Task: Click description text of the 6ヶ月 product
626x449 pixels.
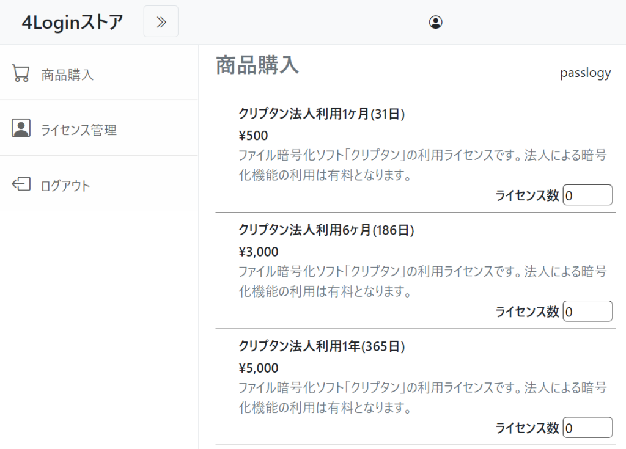Action: [422, 281]
